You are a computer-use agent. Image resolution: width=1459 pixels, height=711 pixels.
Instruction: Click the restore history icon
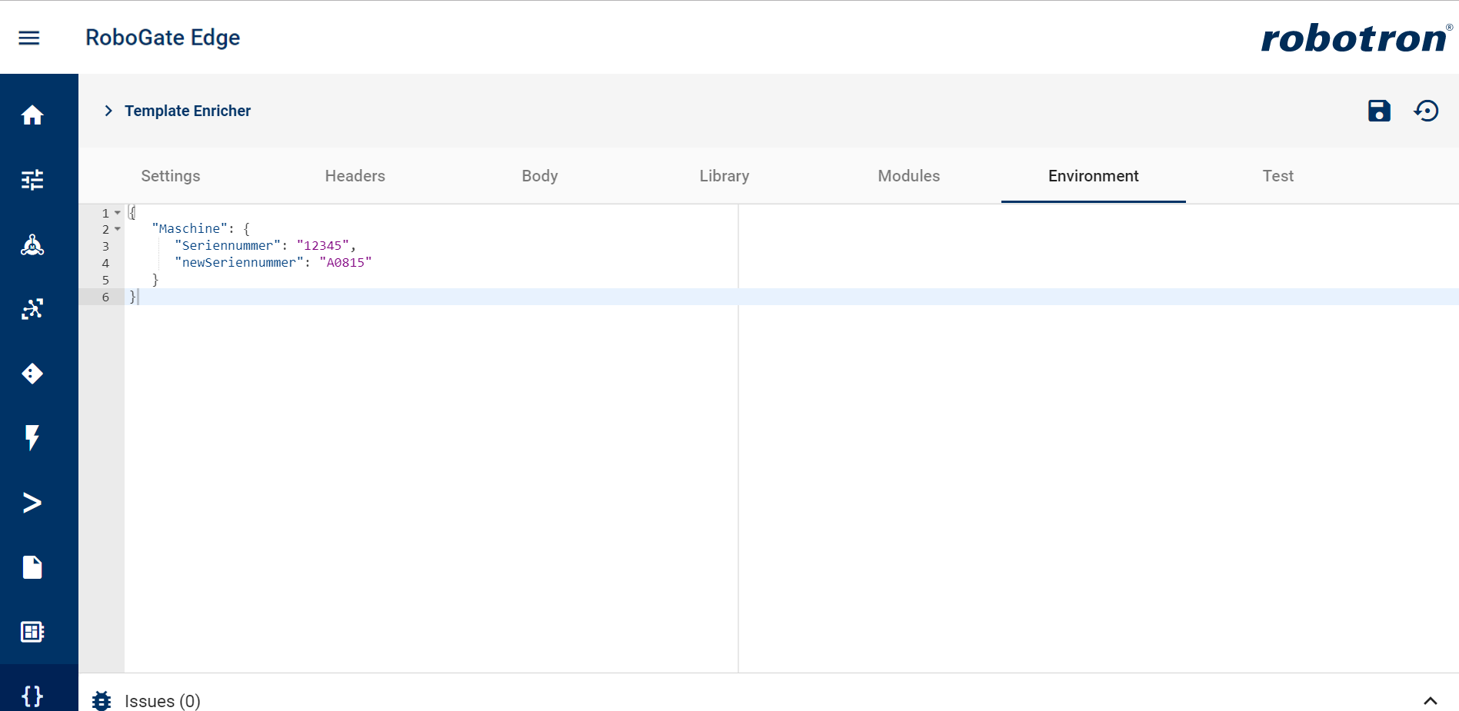point(1426,111)
